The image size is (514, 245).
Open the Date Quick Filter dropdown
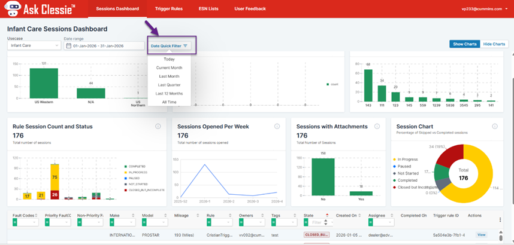point(169,45)
